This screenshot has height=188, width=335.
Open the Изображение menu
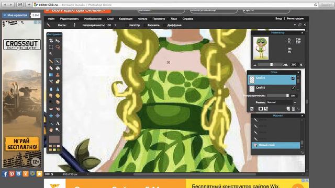[93, 19]
